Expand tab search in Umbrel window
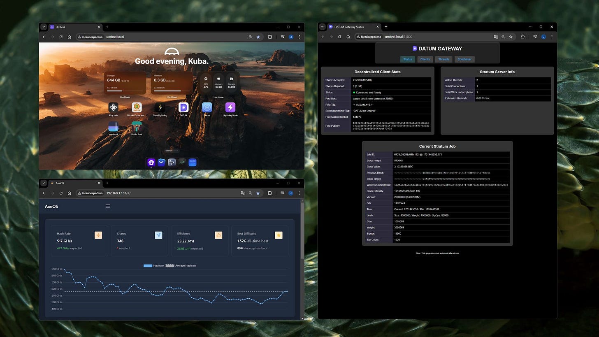The width and height of the screenshot is (599, 337). [44, 27]
